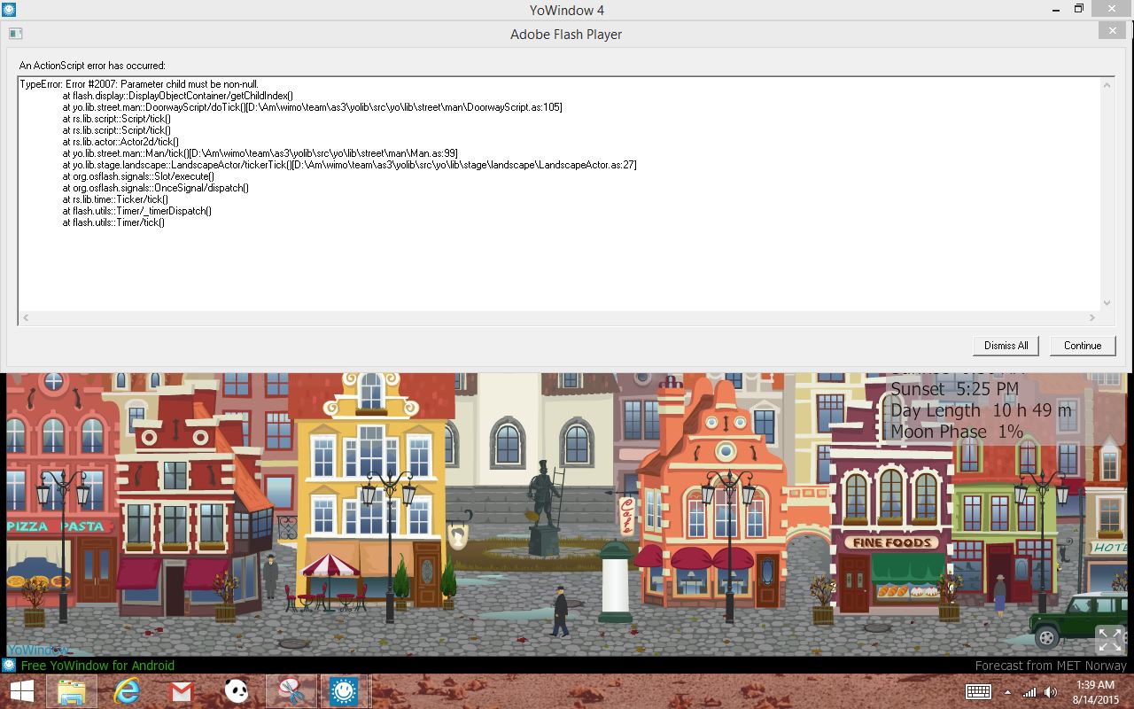
Task: Click the Dismiss All button
Action: 1006,346
